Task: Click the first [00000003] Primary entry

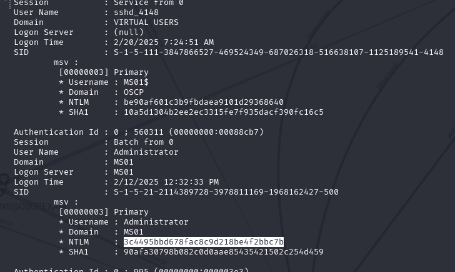Action: tap(104, 72)
